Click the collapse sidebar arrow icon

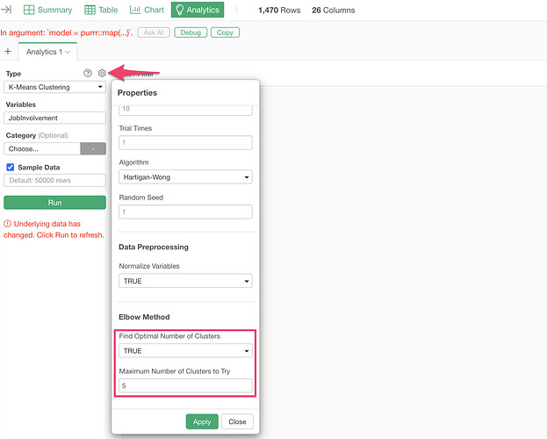coord(8,10)
